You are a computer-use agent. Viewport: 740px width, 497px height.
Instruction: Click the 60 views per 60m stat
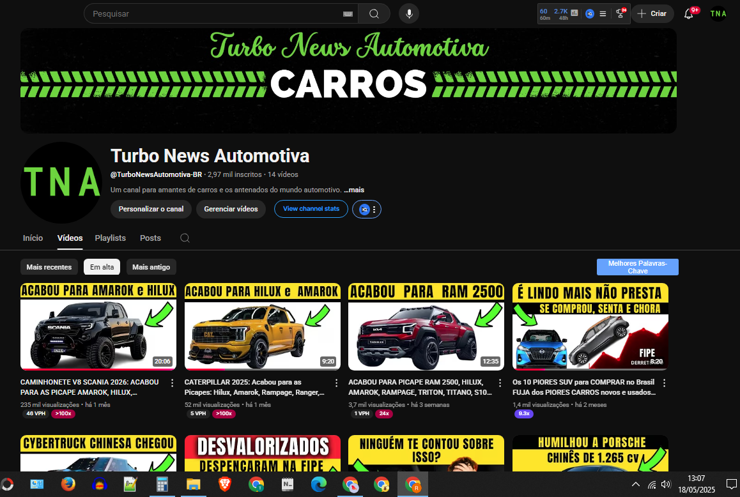[544, 13]
